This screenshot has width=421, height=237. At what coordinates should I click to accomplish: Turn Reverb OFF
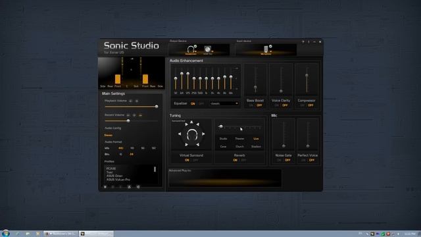pos(243,160)
